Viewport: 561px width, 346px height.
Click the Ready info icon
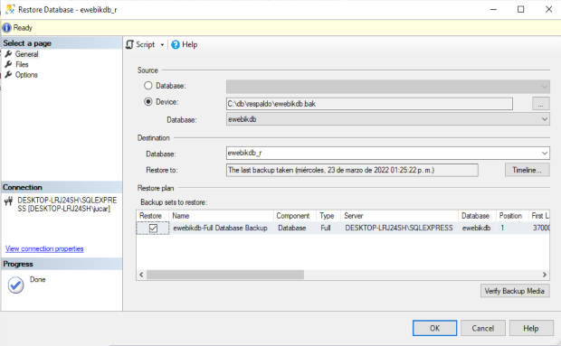6,28
